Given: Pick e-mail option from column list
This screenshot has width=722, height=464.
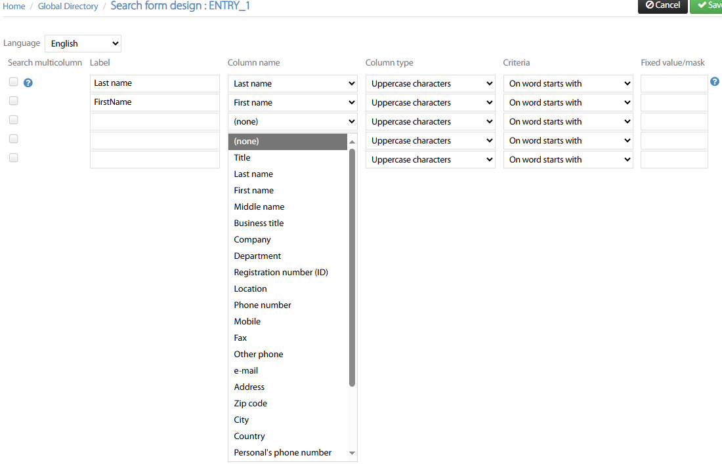Looking at the screenshot, I should pyautogui.click(x=246, y=371).
